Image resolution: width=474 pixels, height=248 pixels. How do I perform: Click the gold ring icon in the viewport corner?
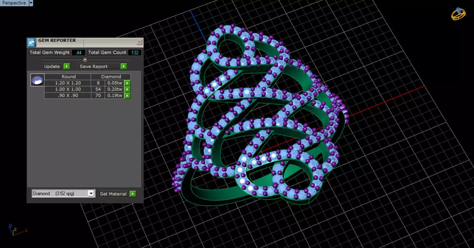[x=458, y=14]
